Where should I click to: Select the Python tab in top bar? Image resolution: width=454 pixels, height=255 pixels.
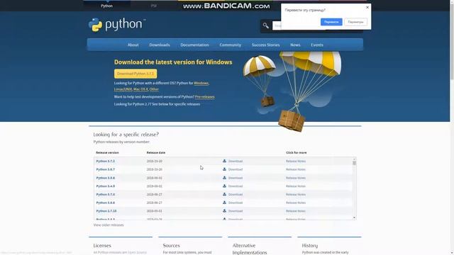click(x=107, y=6)
